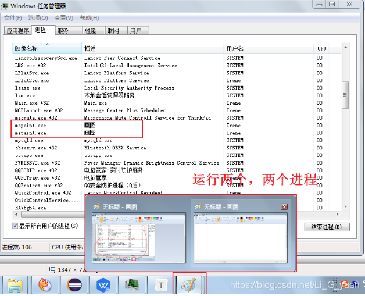The image size is (365, 296).
Task: Click the Bluetooth OBEX Service description
Action: click(x=115, y=148)
